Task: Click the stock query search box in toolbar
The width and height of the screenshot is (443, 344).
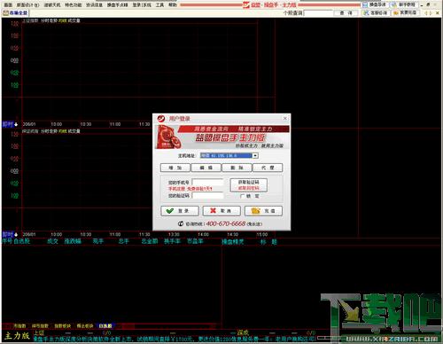Action: click(318, 13)
